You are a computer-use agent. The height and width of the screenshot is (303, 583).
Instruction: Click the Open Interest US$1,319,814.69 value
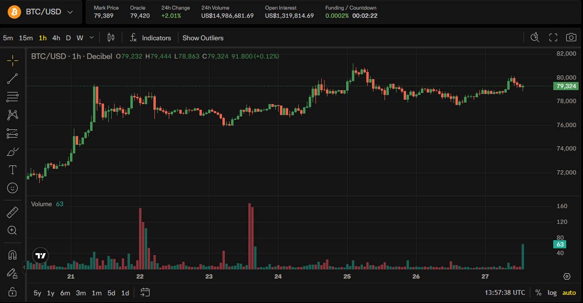pyautogui.click(x=289, y=16)
